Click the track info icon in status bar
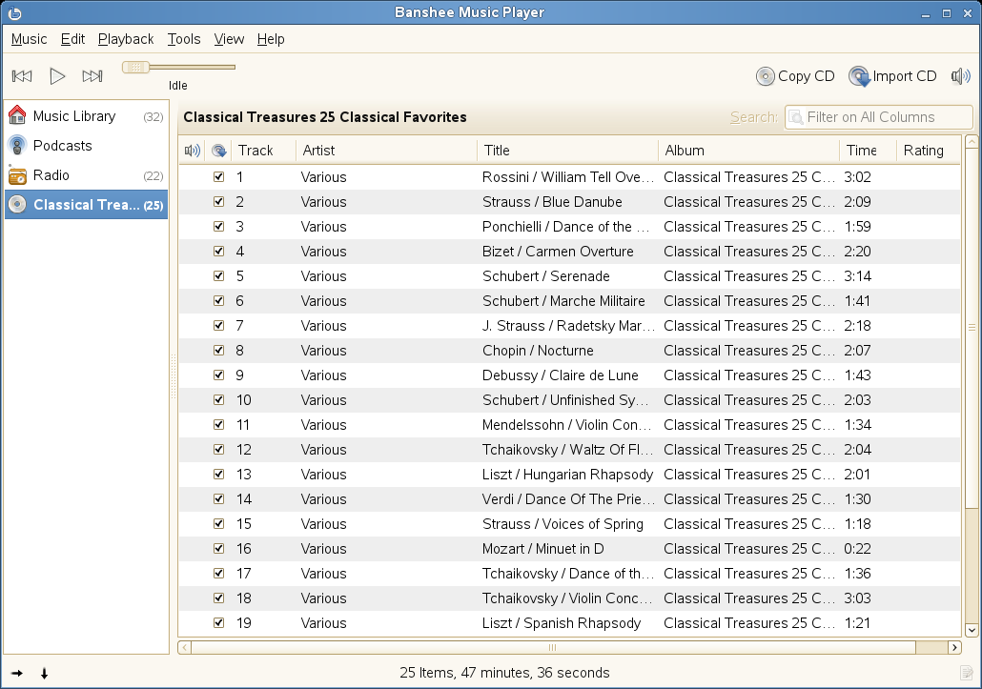982x689 pixels. click(967, 673)
